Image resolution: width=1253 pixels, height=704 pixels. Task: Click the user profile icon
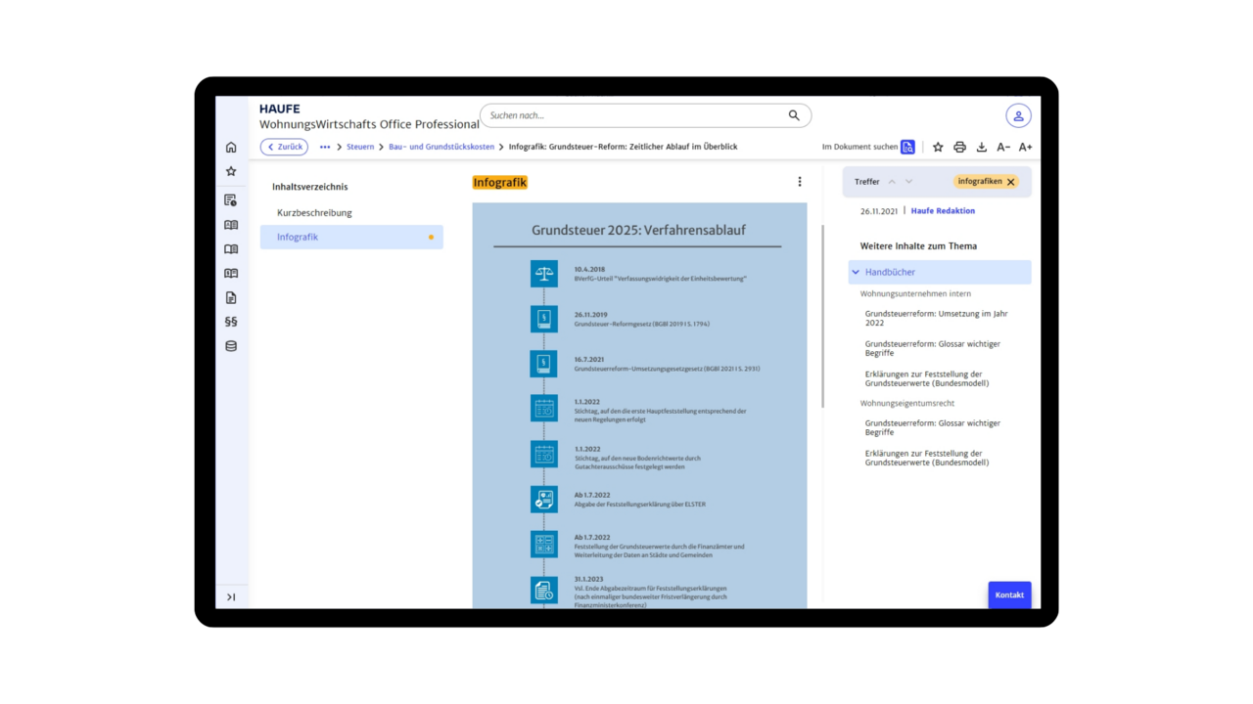(x=1018, y=115)
